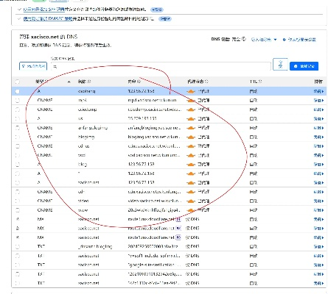Click the orange cloud proxy icon in codedump row
328x294 pixels.
coord(191,110)
